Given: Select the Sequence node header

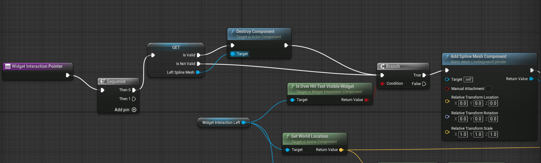Looking at the screenshot, I should (118, 81).
